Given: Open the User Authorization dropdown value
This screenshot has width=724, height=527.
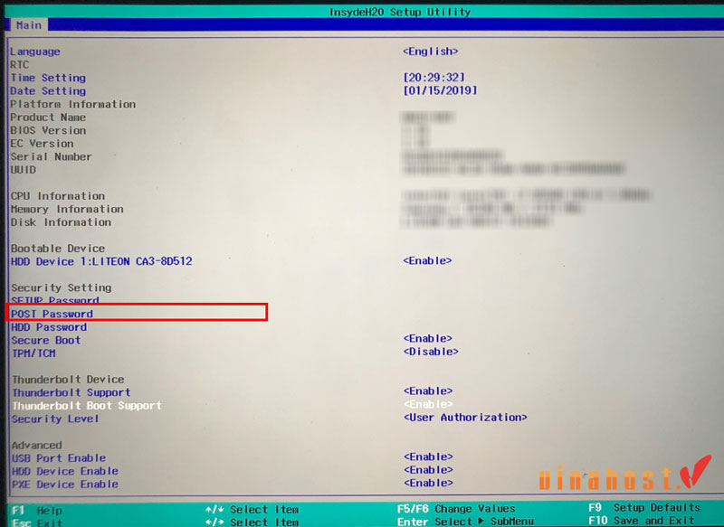Looking at the screenshot, I should [465, 418].
